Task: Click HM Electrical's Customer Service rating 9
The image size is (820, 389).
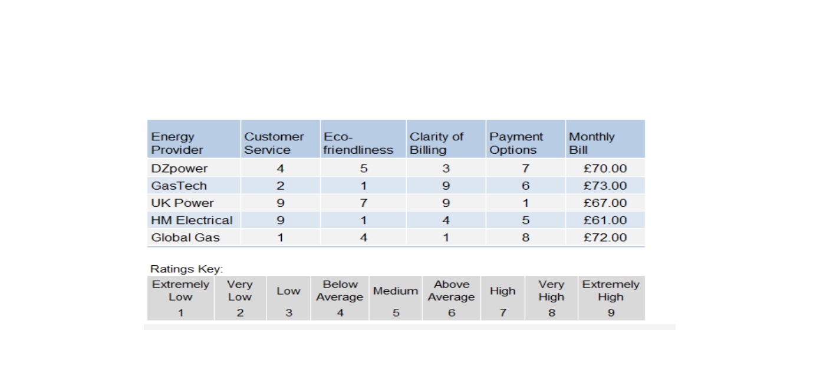Action: pos(281,220)
